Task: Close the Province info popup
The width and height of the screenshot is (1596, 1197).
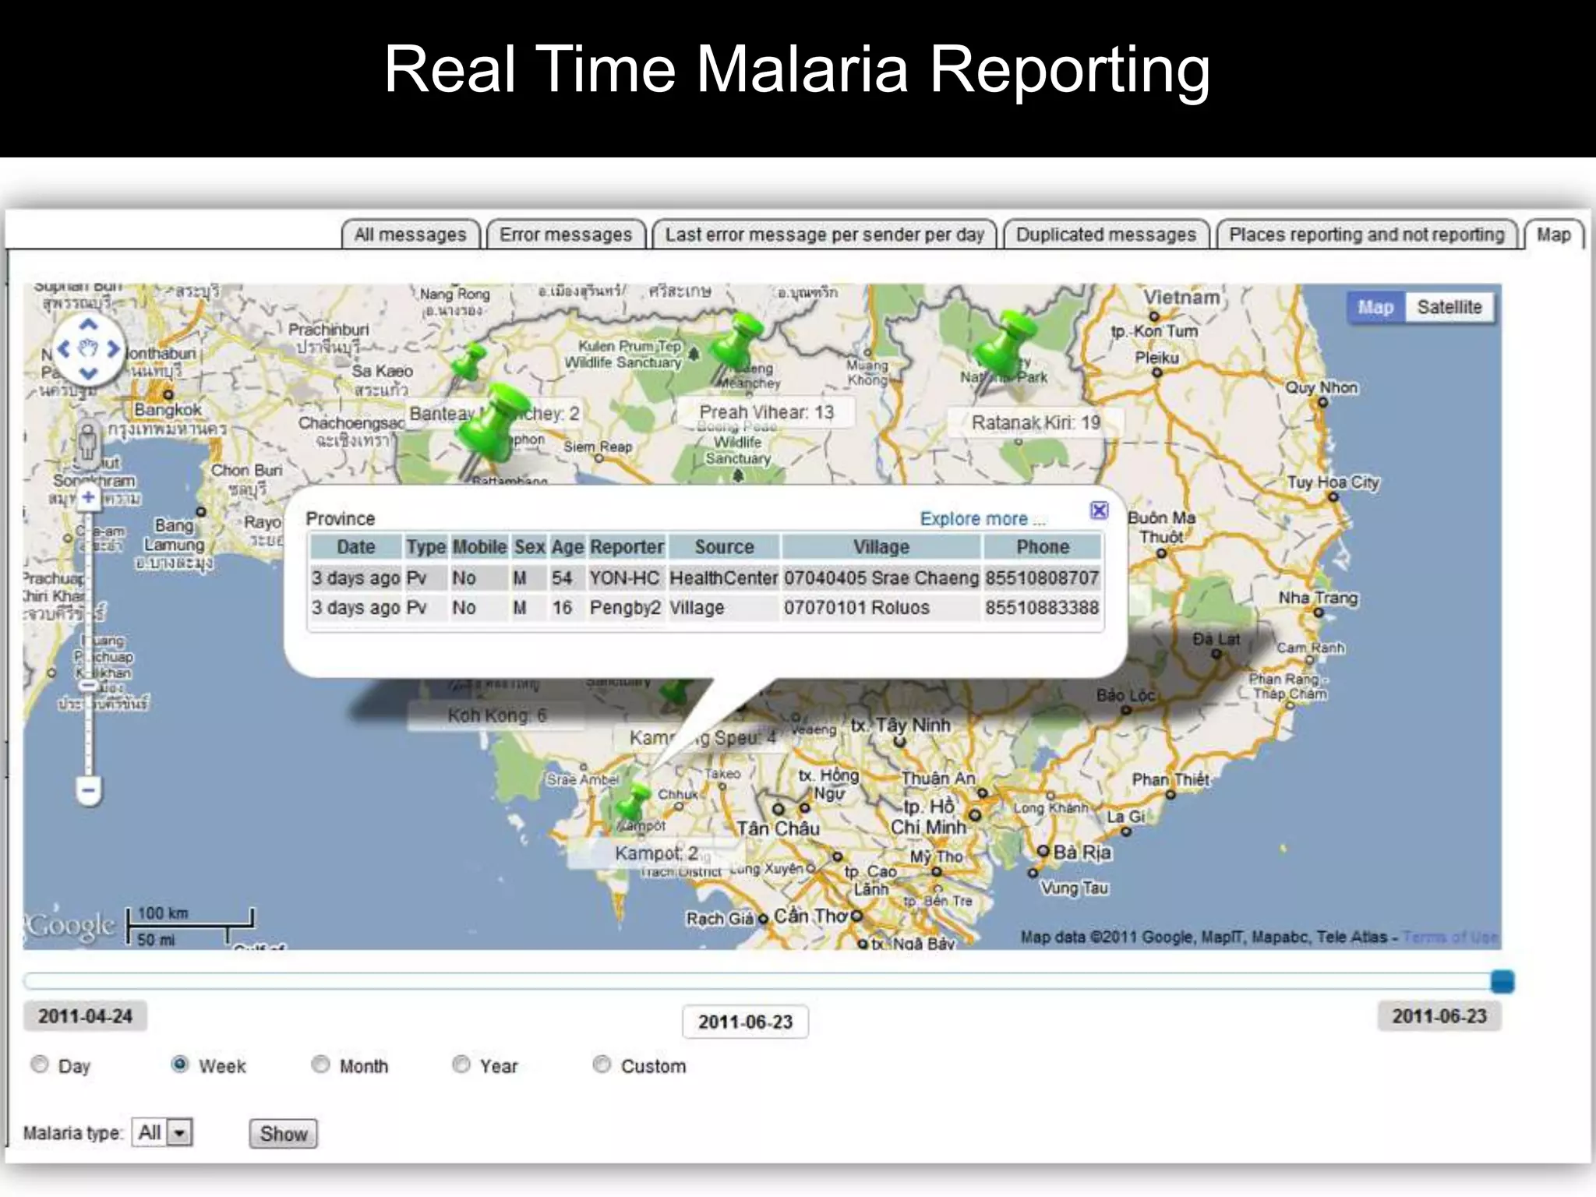Action: (1099, 510)
